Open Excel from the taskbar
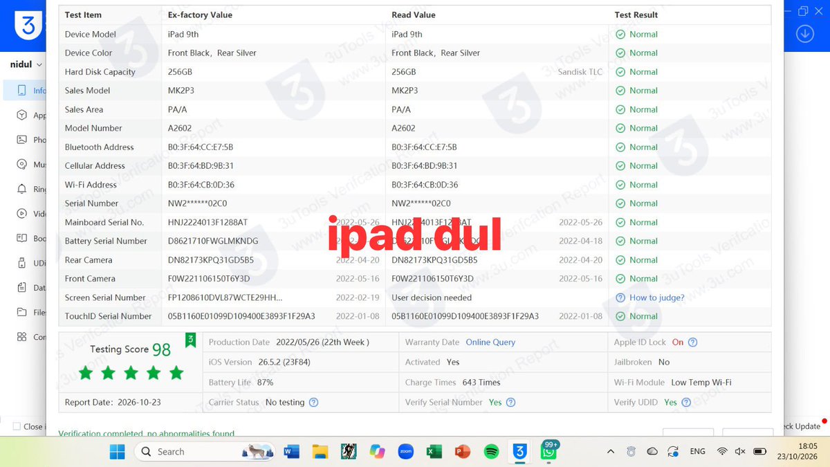The width and height of the screenshot is (830, 467). coord(434,452)
